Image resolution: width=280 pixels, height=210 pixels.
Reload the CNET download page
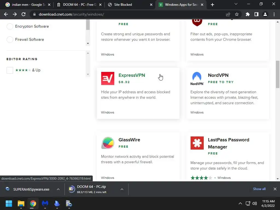[24, 14]
